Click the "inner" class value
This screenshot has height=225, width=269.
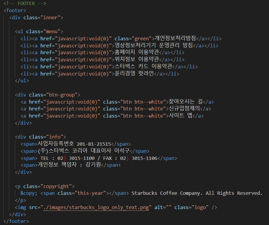tap(50, 17)
